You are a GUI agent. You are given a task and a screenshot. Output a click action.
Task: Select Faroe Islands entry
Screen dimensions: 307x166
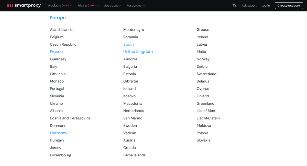pos(134,155)
